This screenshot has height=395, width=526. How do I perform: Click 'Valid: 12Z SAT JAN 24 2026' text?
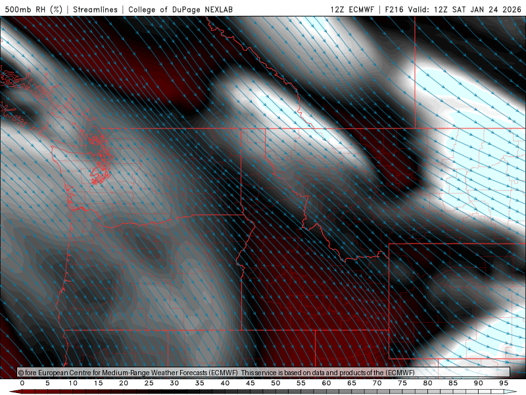click(465, 9)
